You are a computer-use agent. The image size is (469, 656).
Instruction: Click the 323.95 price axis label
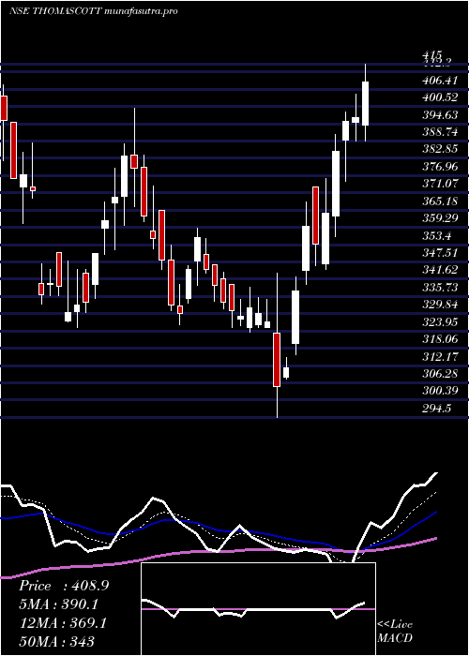tap(439, 322)
